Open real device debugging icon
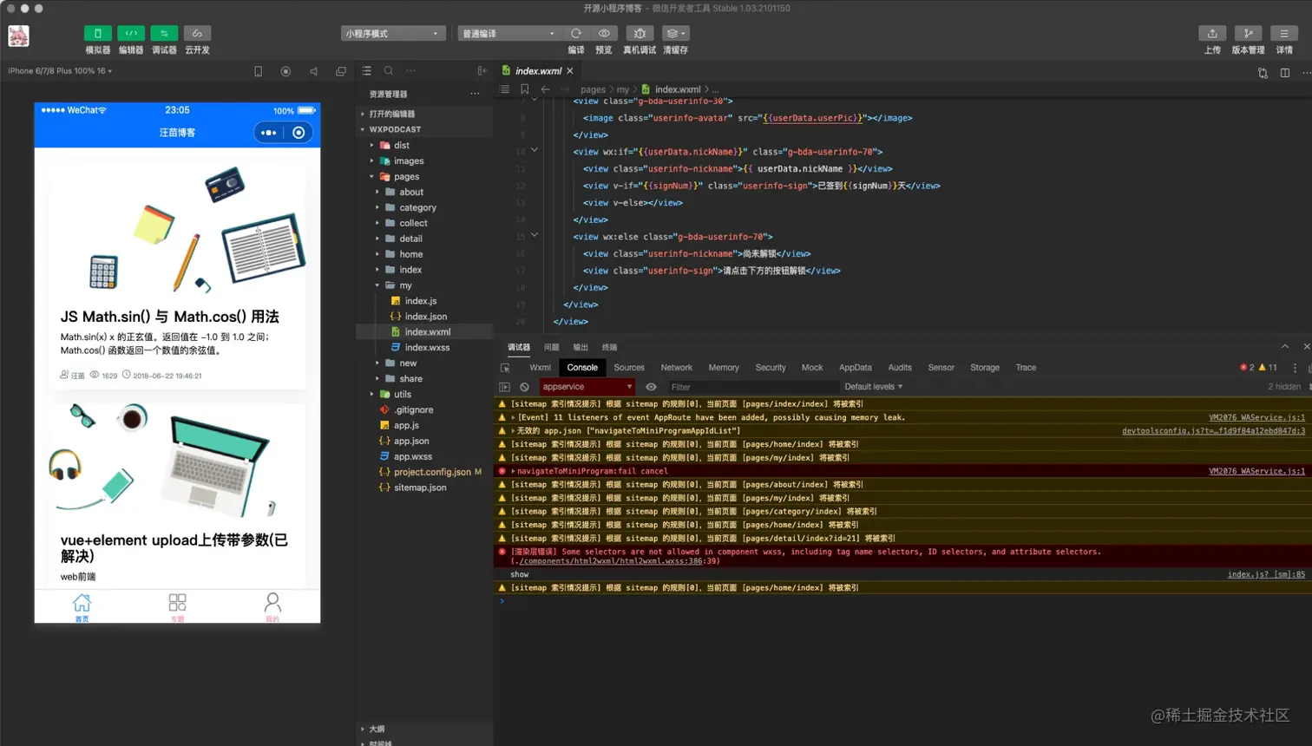The width and height of the screenshot is (1312, 746). coord(640,34)
